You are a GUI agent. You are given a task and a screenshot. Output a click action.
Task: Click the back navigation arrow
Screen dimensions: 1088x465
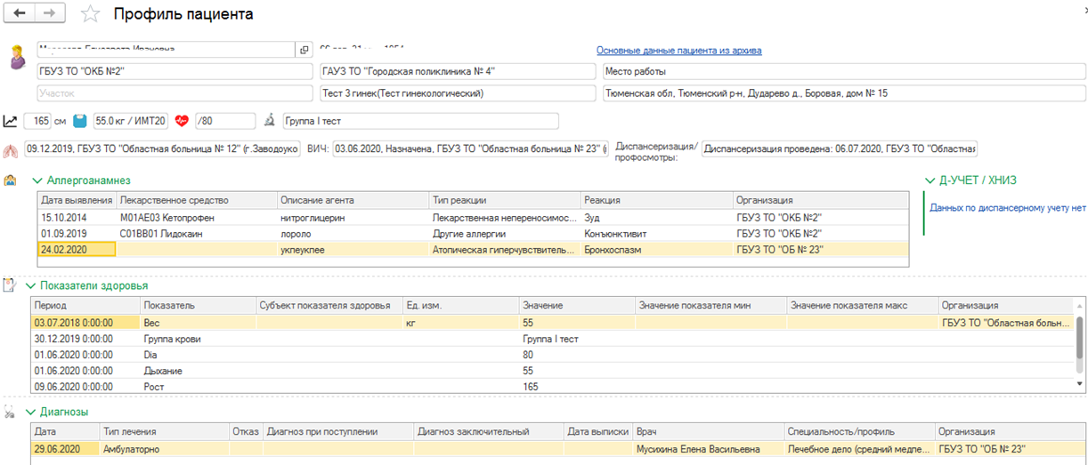20,13
